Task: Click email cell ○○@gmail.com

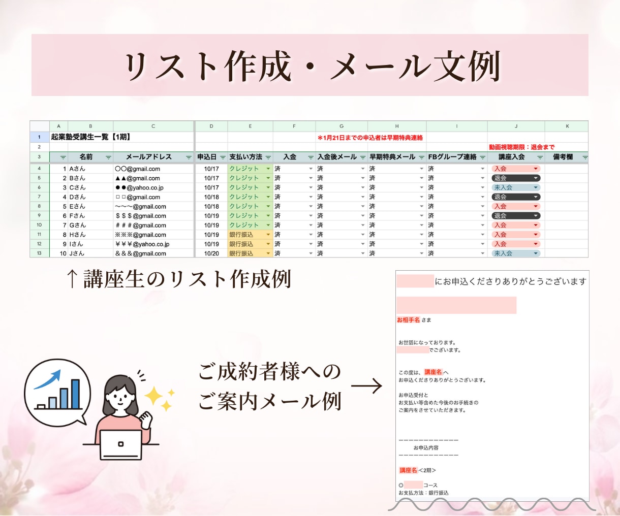Action: coord(153,169)
